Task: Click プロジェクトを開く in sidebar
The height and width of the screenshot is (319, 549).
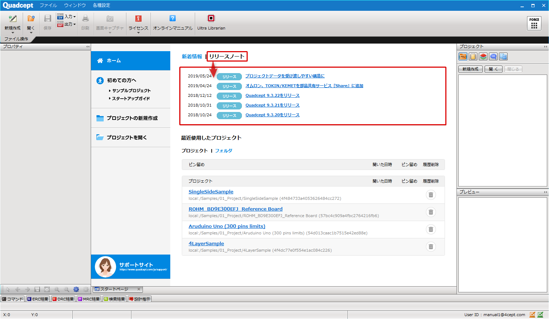Action: coord(131,138)
